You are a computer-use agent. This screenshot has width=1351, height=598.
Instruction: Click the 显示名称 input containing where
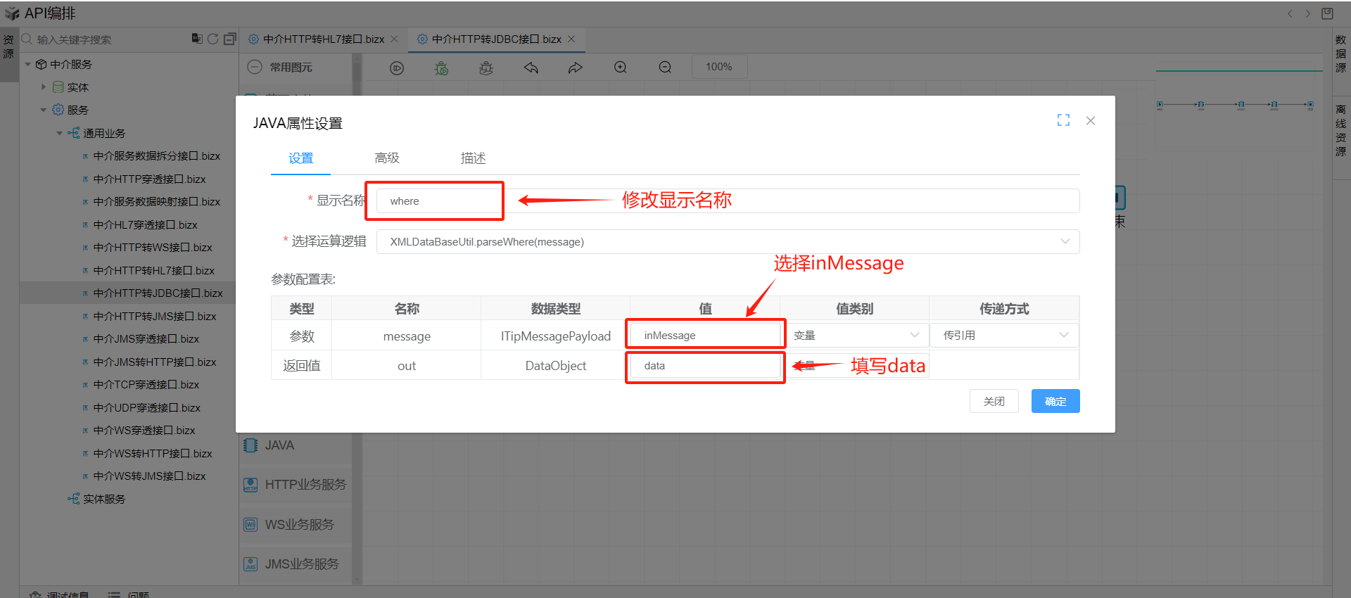click(x=440, y=201)
